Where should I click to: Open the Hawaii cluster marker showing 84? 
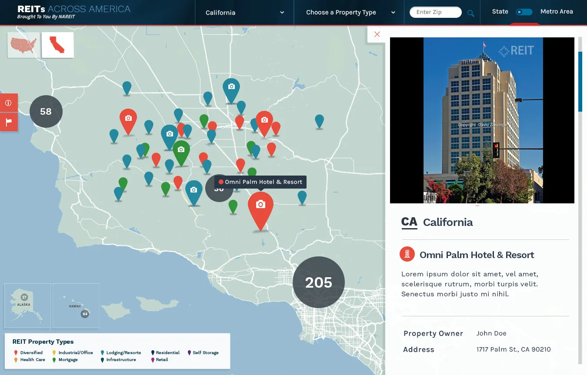[x=85, y=314]
